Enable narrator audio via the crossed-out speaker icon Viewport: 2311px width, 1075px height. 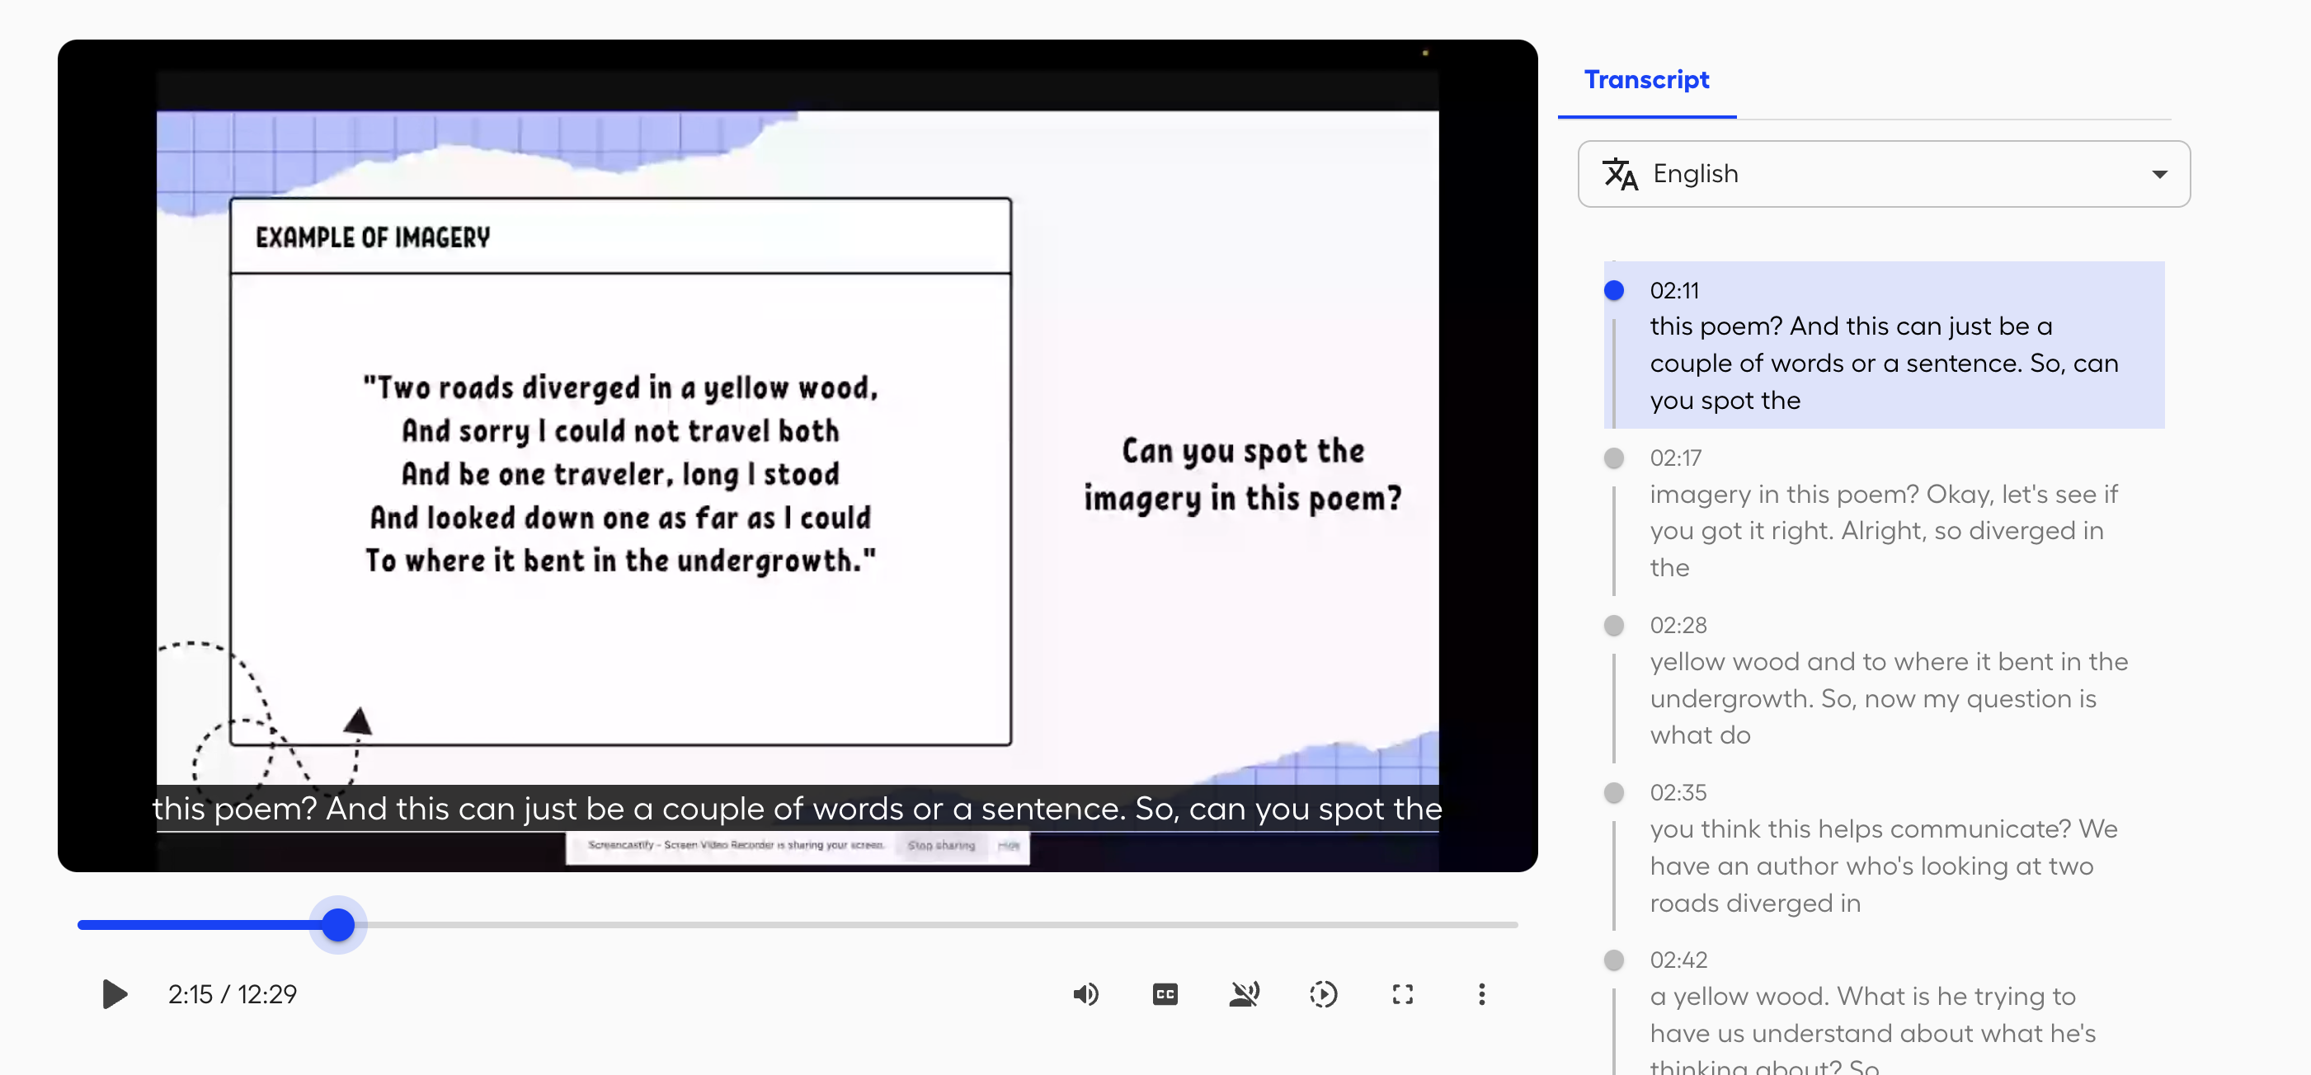pos(1245,993)
